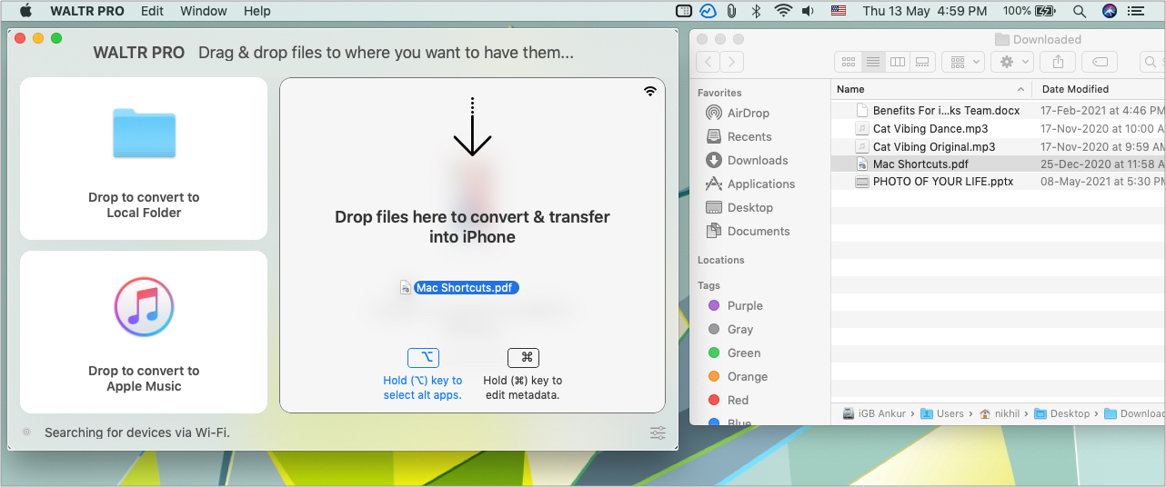Click Users in Finder path bar
1166x487 pixels.
[x=942, y=413]
